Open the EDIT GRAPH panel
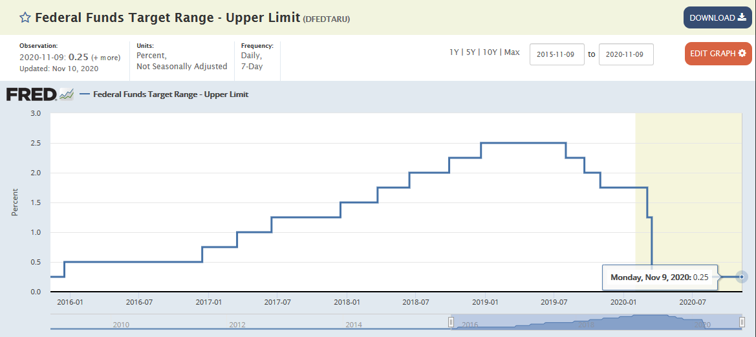Viewport: 756px width, 337px height. pyautogui.click(x=718, y=54)
